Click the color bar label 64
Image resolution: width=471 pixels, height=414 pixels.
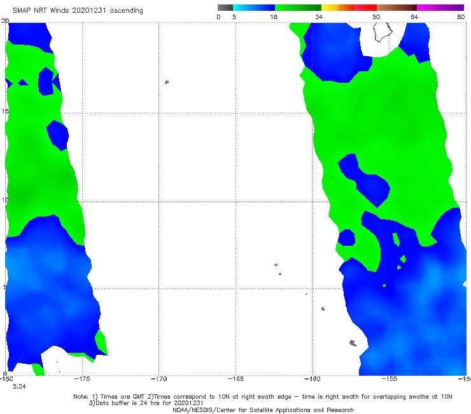tap(414, 17)
